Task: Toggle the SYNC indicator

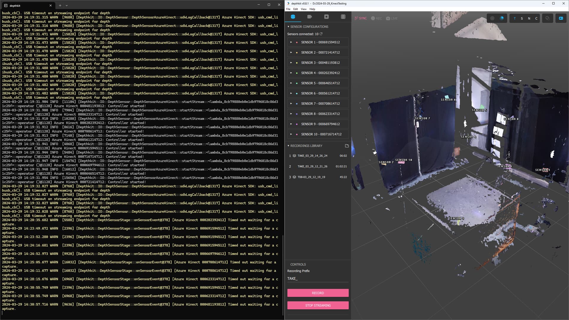Action: (361, 18)
